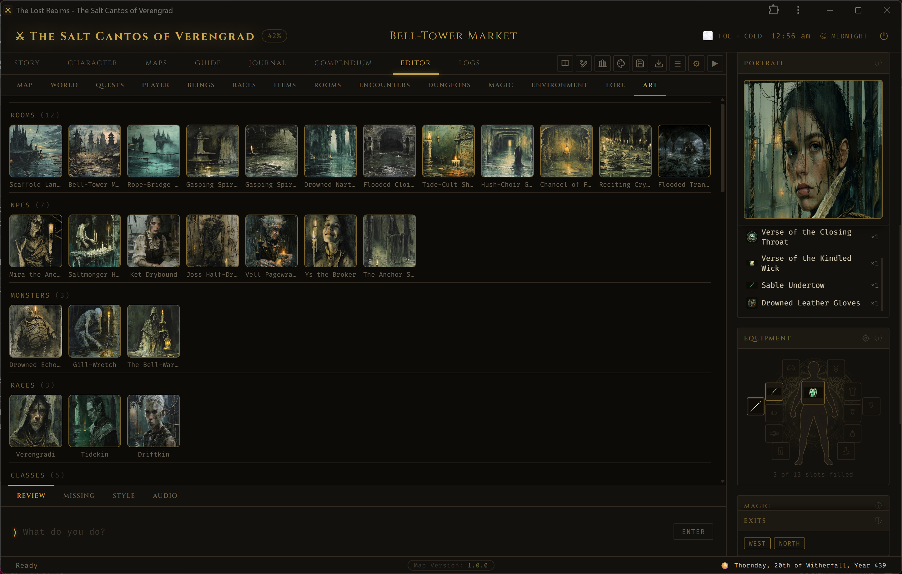Select the equipped chest armor slot
902x574 pixels.
click(813, 392)
